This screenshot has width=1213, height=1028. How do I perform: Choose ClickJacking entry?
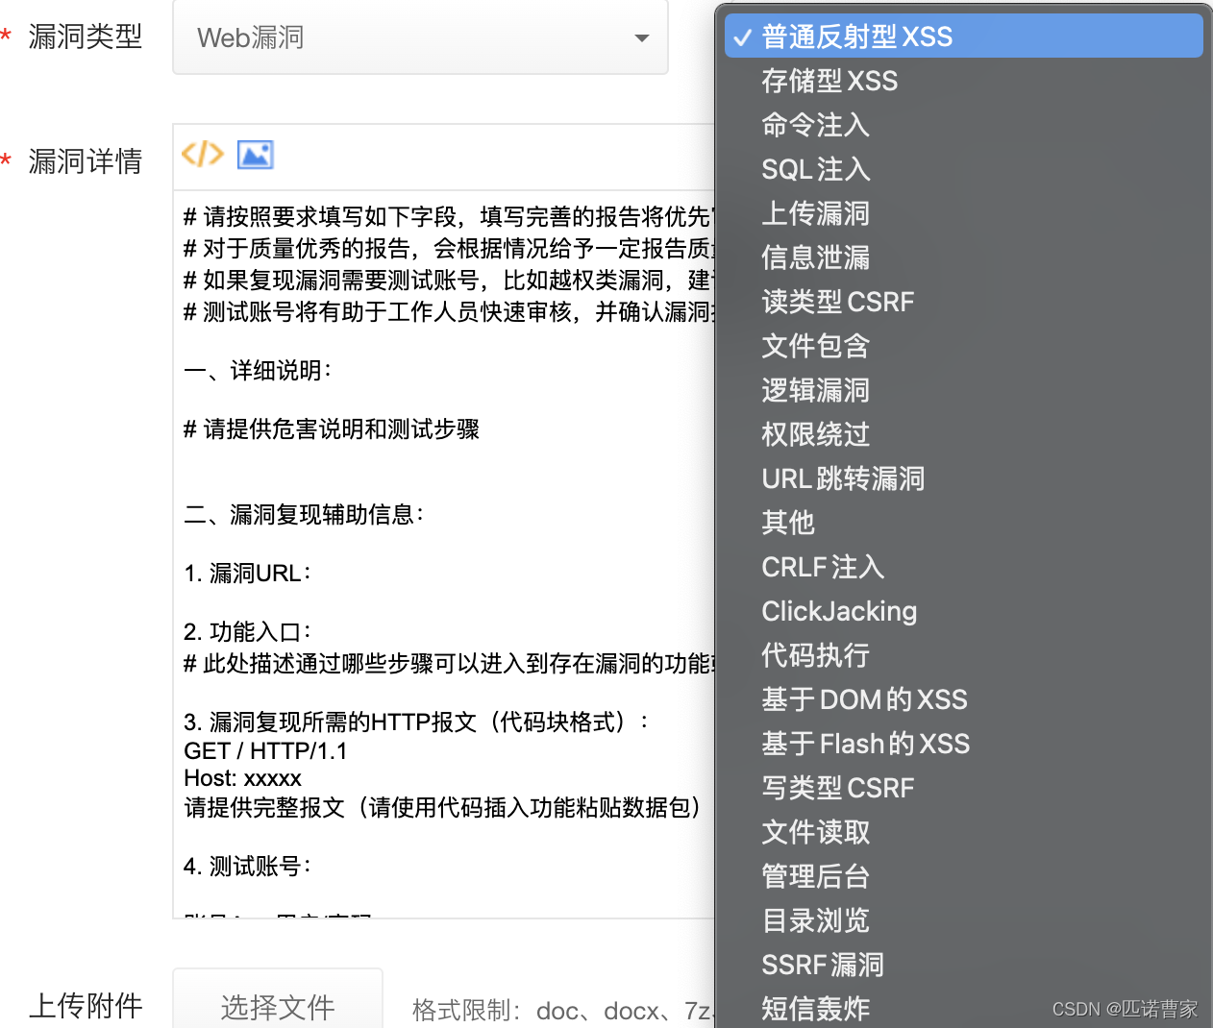963,611
